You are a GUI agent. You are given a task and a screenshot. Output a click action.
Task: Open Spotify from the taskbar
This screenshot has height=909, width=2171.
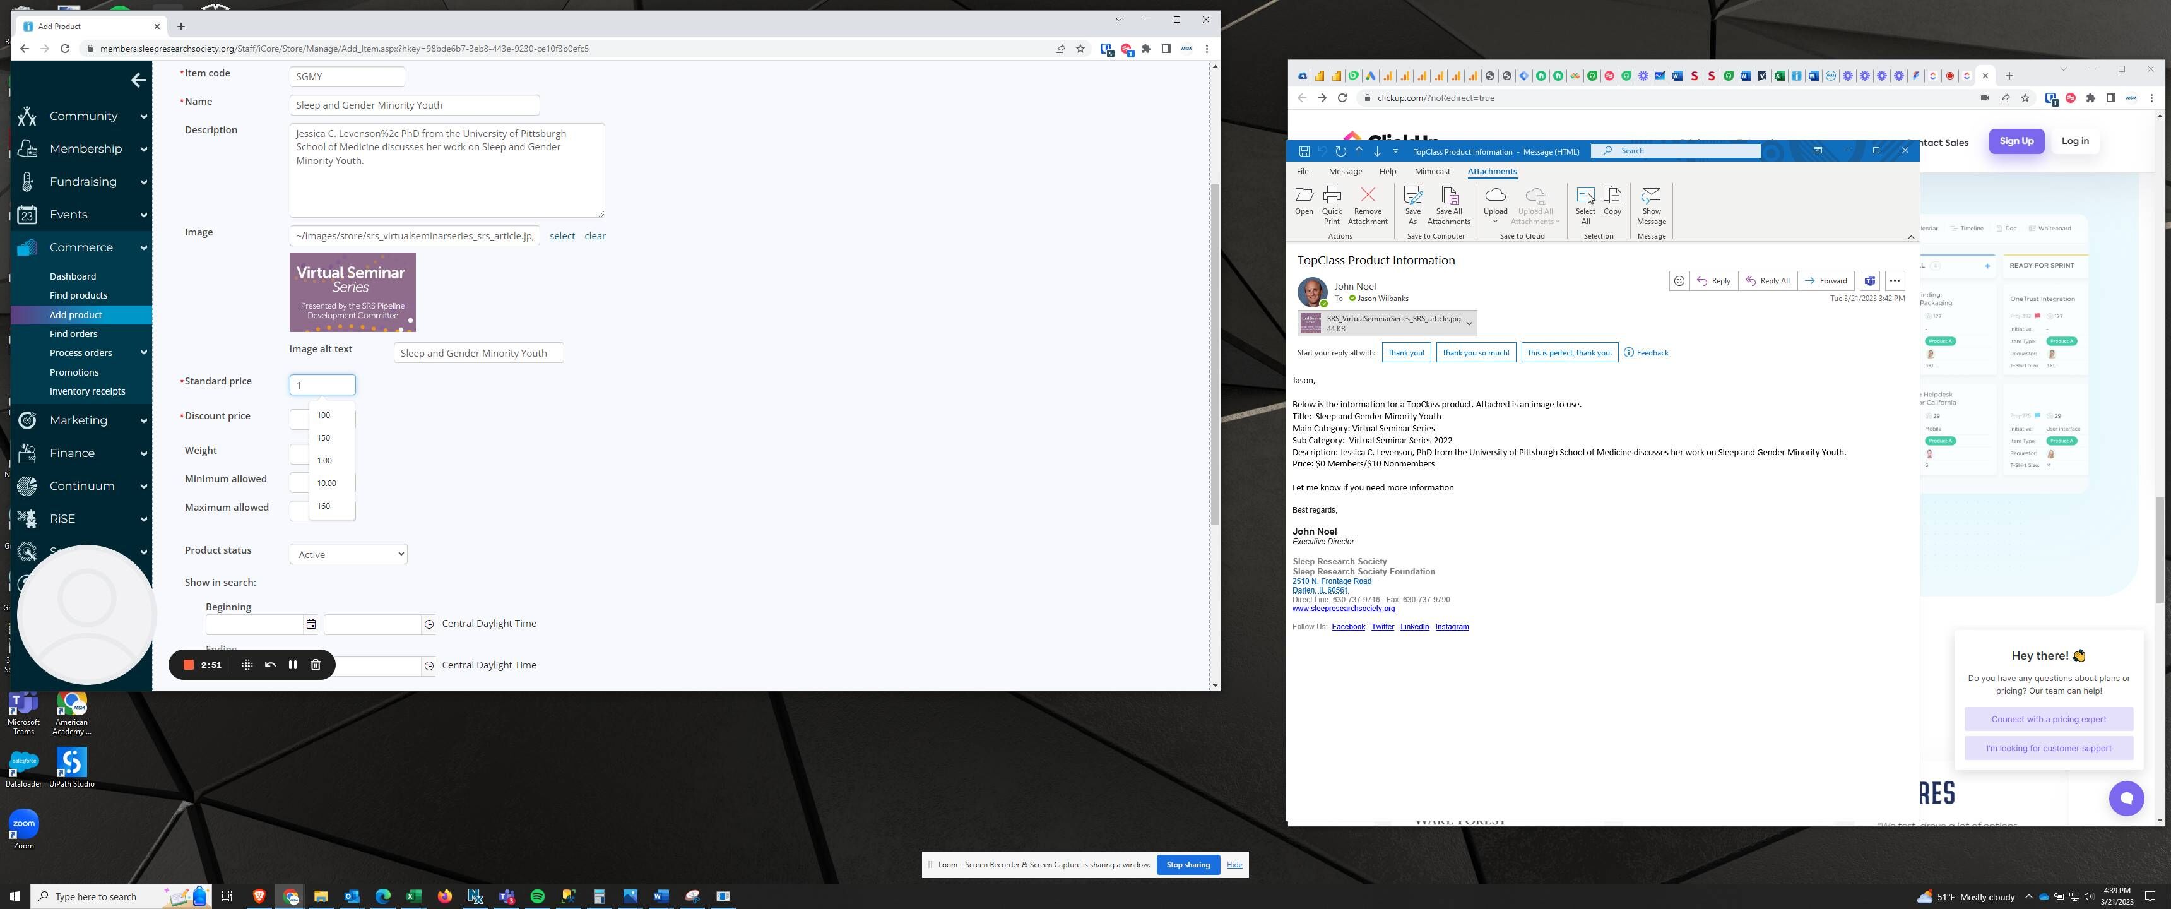(x=537, y=896)
